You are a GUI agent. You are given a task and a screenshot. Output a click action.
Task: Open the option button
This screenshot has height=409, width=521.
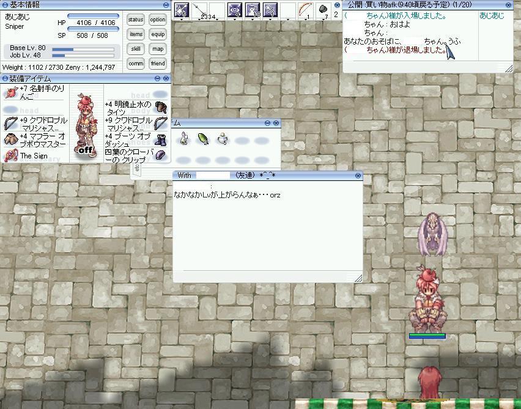[x=158, y=20]
